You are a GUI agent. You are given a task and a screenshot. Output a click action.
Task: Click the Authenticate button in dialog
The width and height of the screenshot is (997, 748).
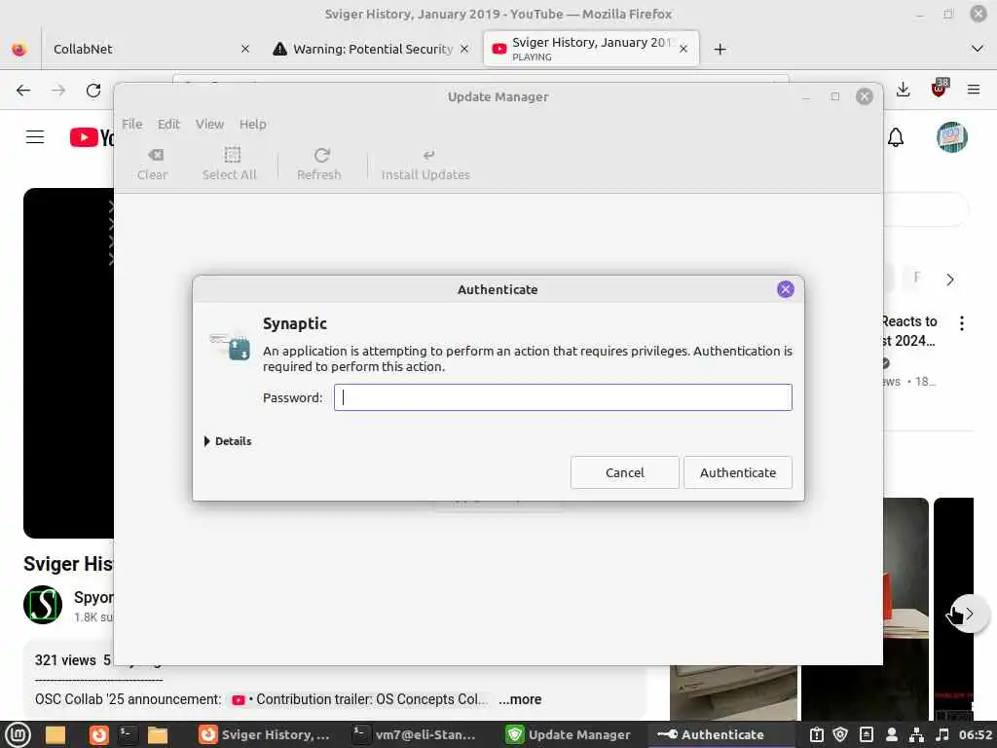[x=738, y=472]
